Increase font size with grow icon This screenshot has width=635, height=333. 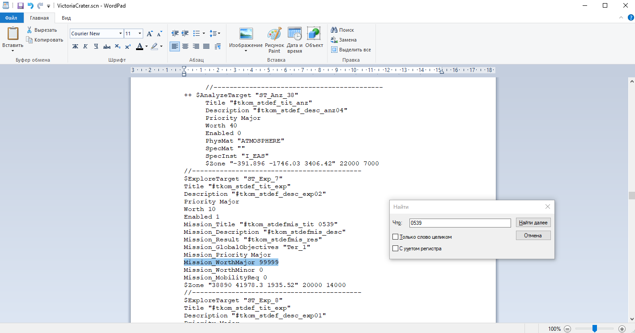pos(150,34)
